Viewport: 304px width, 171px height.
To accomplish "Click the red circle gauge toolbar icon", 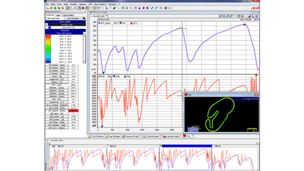I will click(x=99, y=8).
